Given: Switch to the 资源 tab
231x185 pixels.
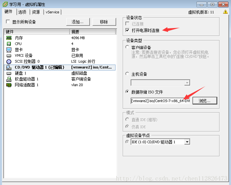Looking at the screenshot, I should tap(36, 12).
